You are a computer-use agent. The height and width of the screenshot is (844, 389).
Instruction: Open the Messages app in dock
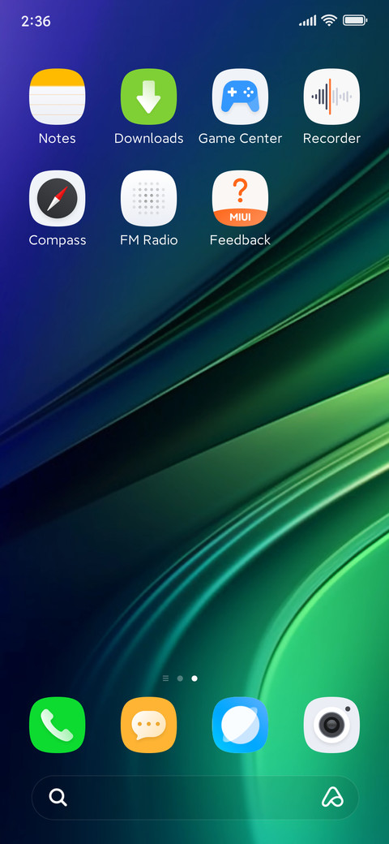149,725
